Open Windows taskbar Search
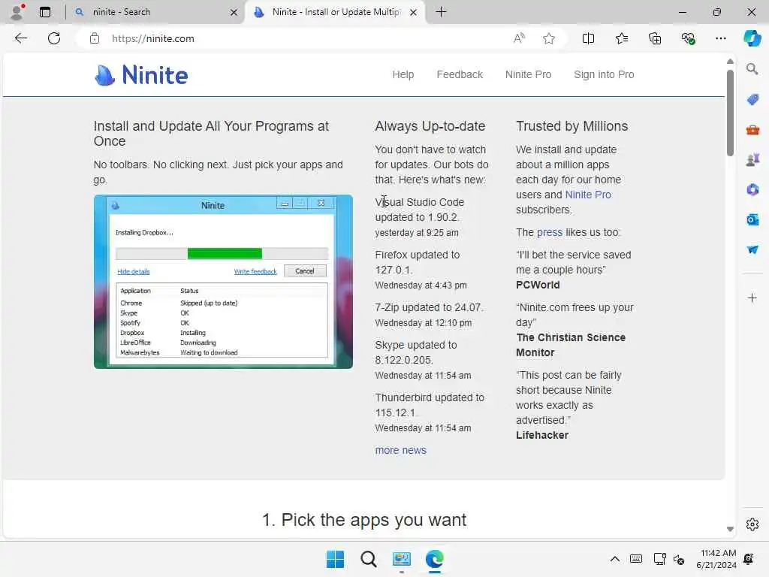Image resolution: width=769 pixels, height=577 pixels. (x=368, y=559)
